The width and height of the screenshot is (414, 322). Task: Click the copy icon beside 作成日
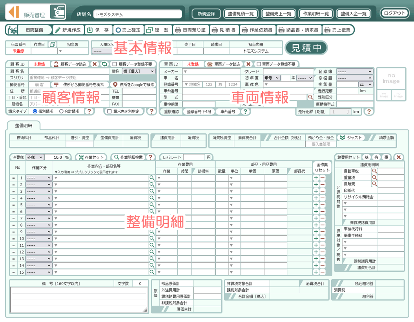coord(52,44)
